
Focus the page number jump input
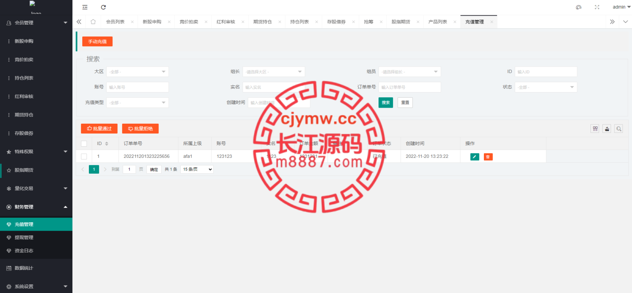click(129, 169)
